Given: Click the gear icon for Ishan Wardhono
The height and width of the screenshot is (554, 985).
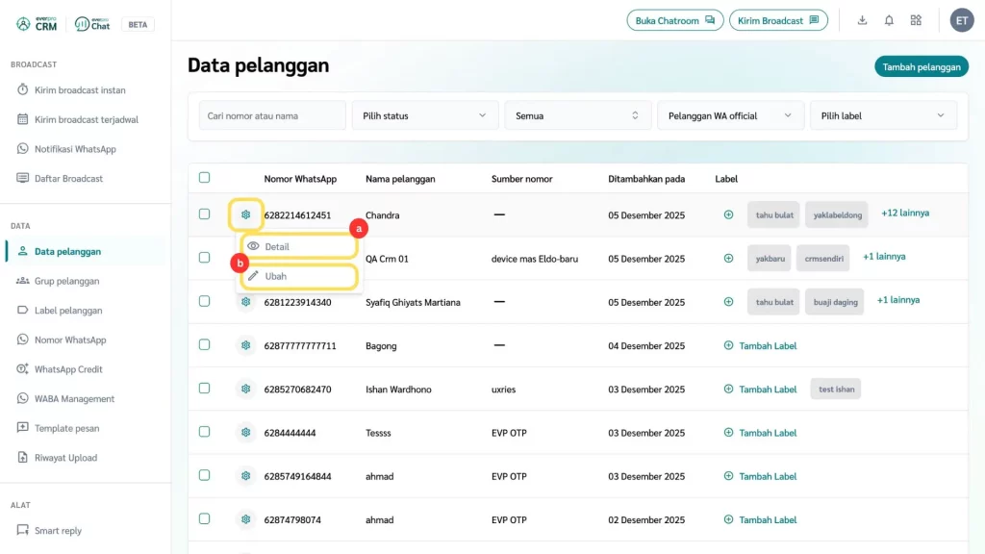Looking at the screenshot, I should [x=246, y=389].
